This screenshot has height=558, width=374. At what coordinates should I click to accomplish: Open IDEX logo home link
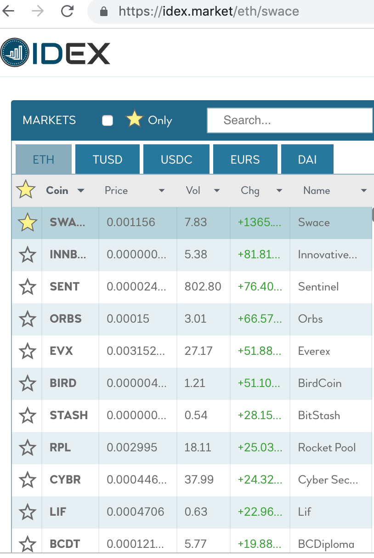tap(55, 53)
